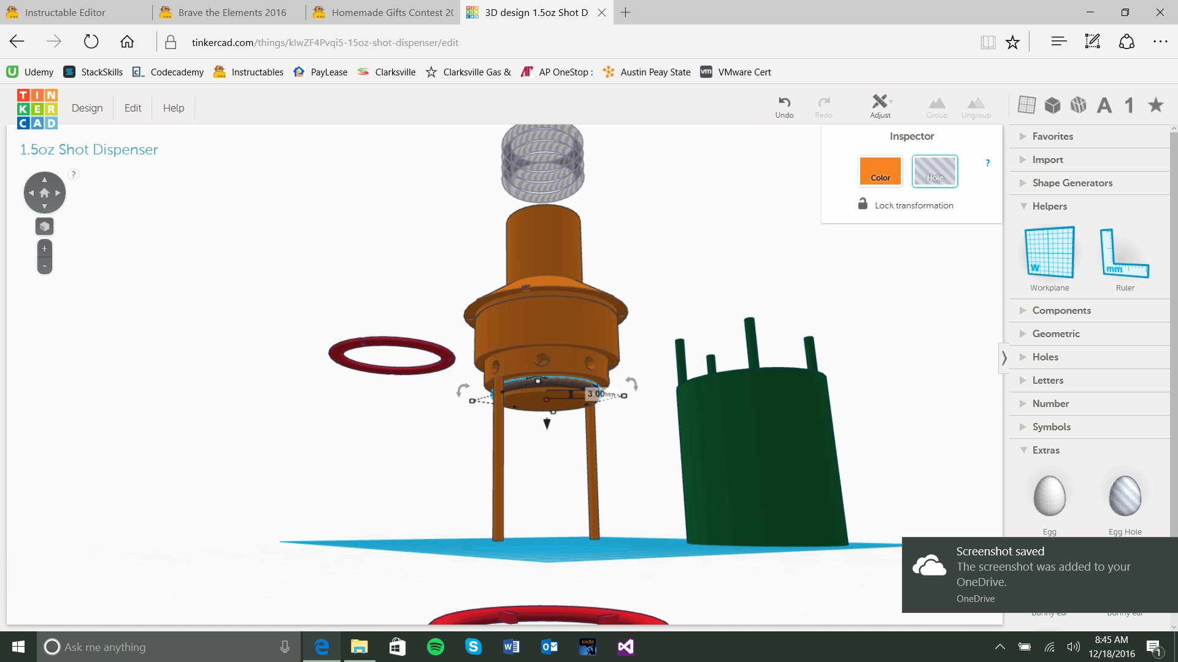The width and height of the screenshot is (1178, 662).
Task: Open the orange Color swatch
Action: (x=880, y=171)
